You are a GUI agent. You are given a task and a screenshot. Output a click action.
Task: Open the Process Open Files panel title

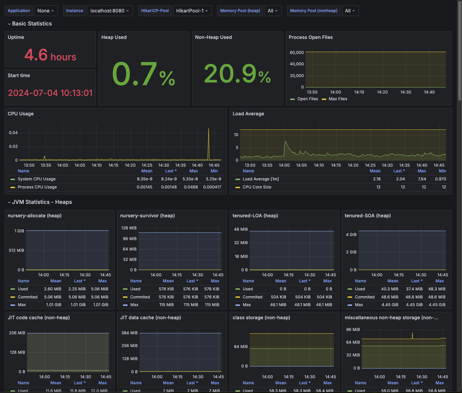(311, 37)
